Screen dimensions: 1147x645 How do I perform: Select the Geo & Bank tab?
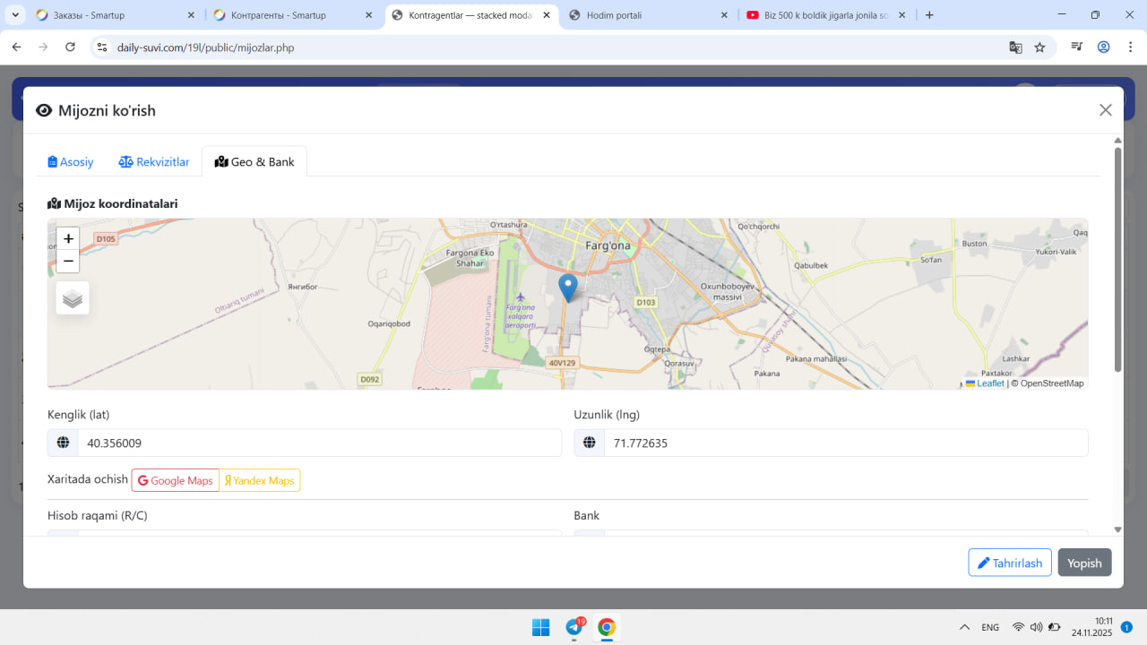click(254, 162)
